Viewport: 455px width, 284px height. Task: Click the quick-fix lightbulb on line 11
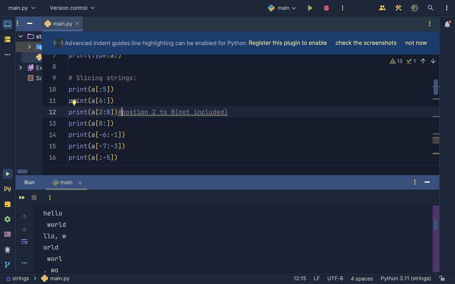coord(74,102)
